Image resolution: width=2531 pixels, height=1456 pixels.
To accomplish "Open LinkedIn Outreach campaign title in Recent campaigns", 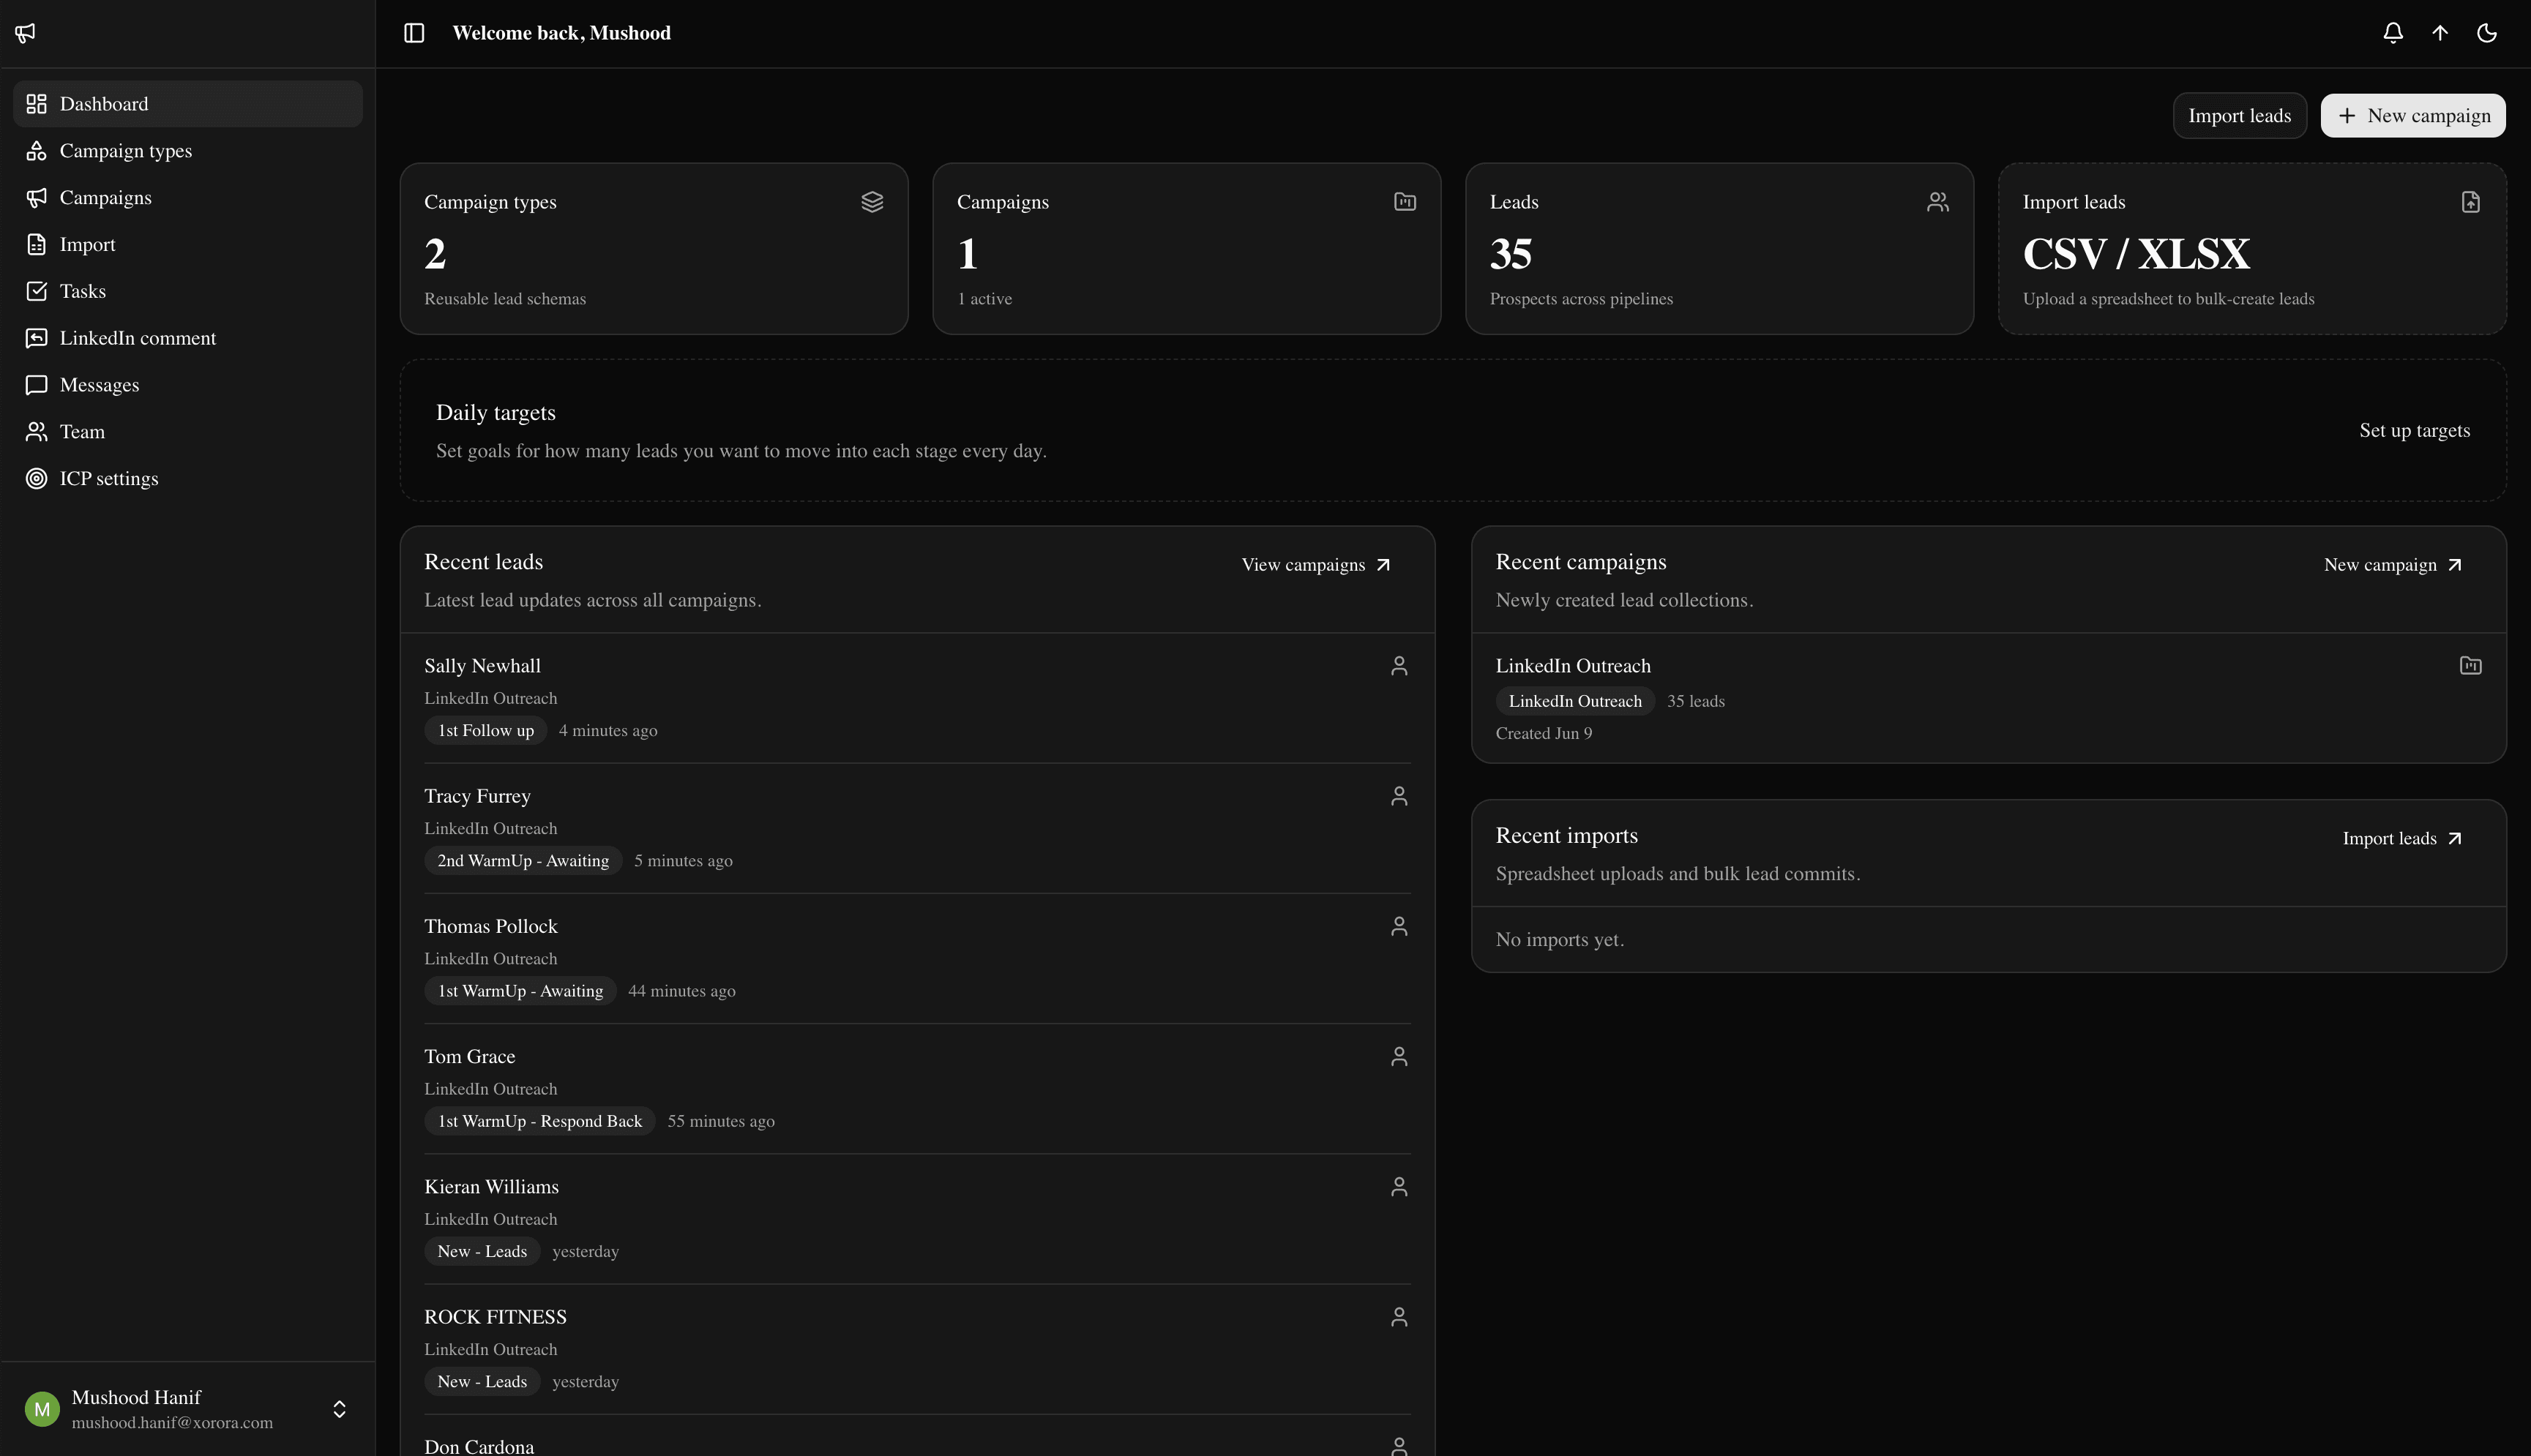I will tap(1573, 666).
